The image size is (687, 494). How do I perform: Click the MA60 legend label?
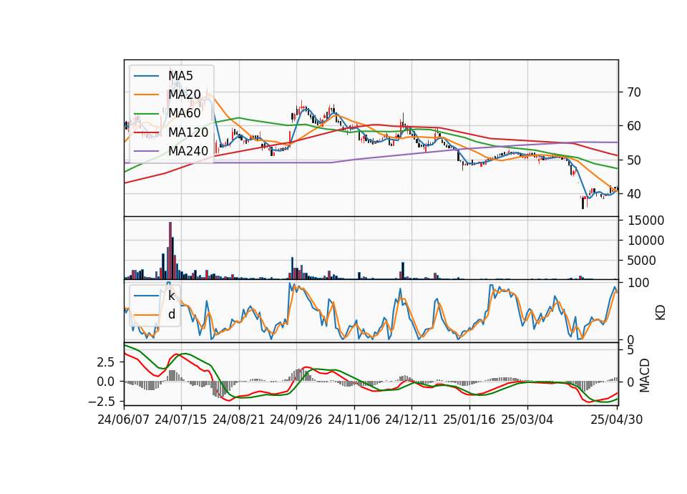(x=185, y=113)
